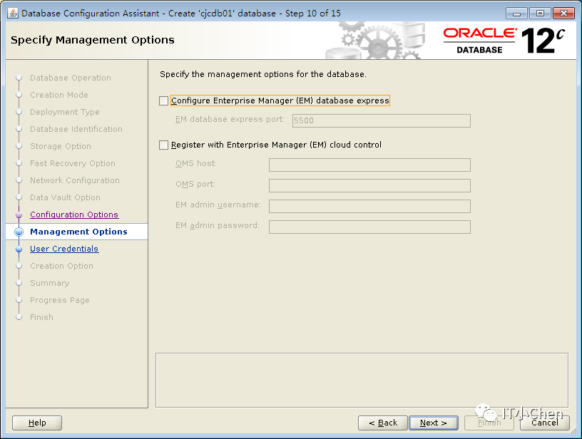Go to Configuration Options step link
Screen dimensions: 582x439
click(74, 215)
